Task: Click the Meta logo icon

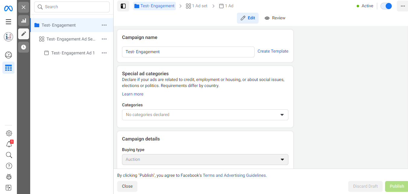Action: (x=8, y=8)
